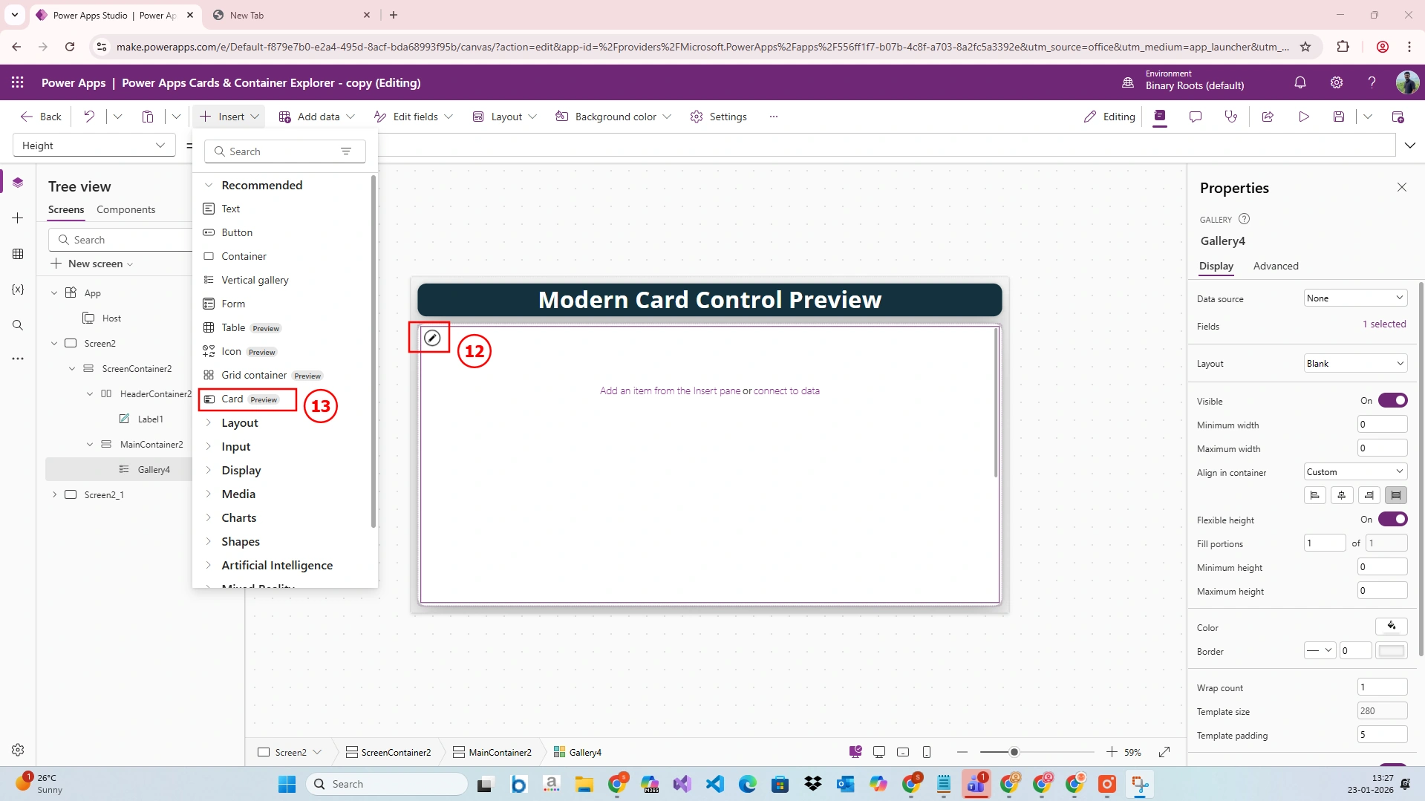Click the Share icon in toolbar
Viewport: 1425px width, 801px height.
[x=1268, y=117]
